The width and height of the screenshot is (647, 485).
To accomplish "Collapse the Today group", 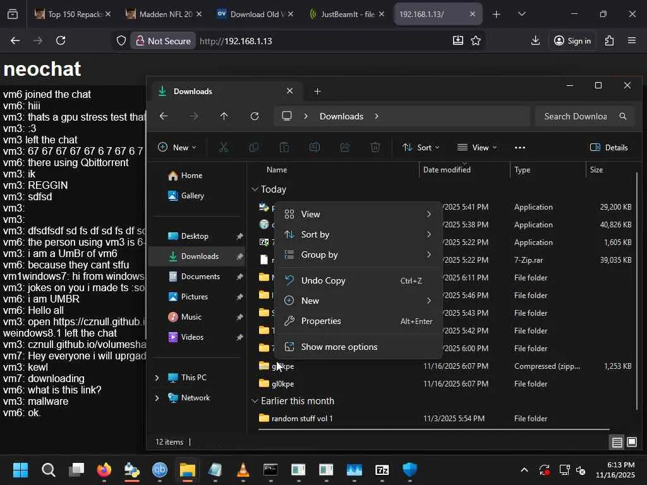I will [x=255, y=189].
